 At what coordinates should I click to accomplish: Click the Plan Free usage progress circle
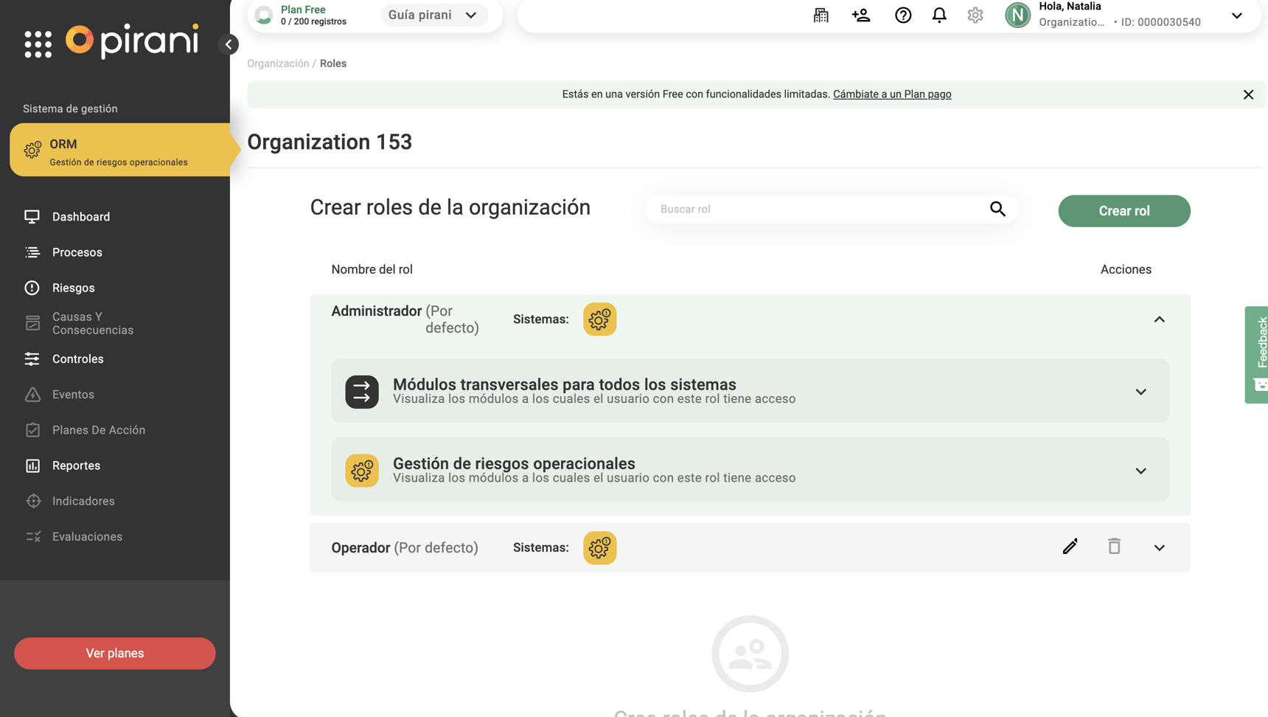263,14
